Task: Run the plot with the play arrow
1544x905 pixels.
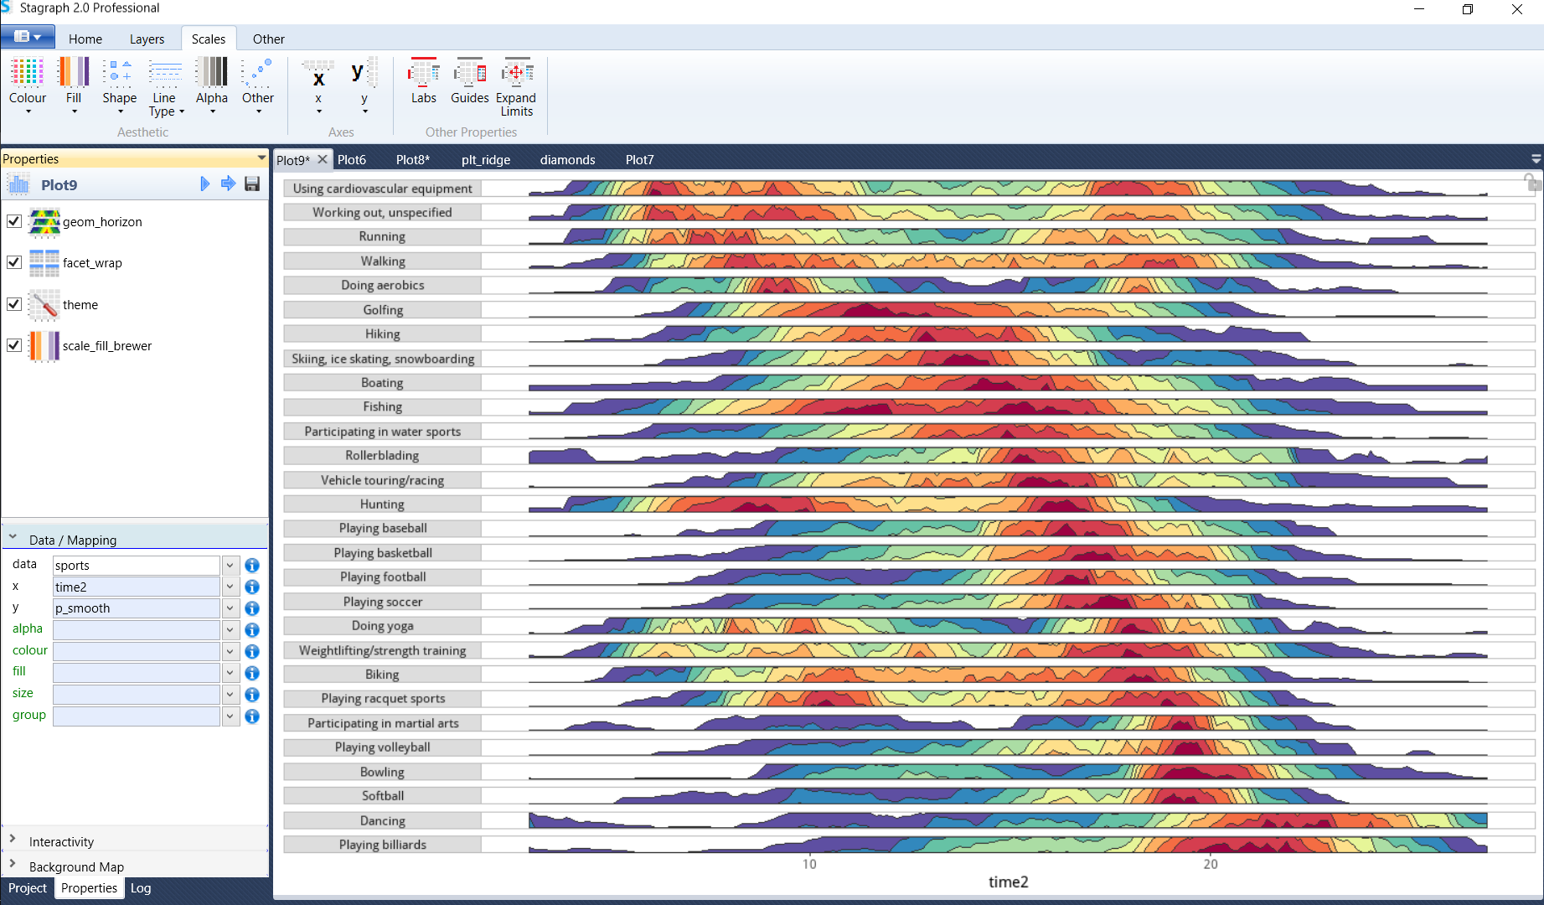Action: 204,184
